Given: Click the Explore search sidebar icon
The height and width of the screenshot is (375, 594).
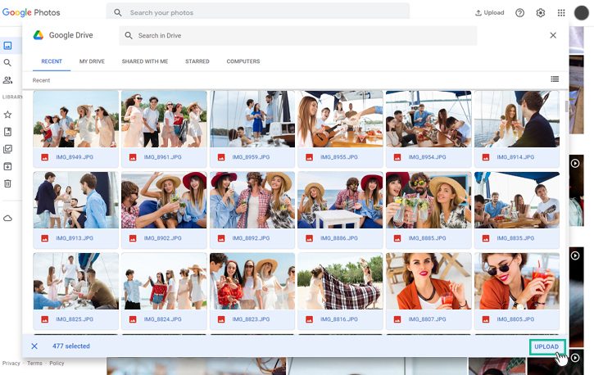Looking at the screenshot, I should [x=7, y=63].
